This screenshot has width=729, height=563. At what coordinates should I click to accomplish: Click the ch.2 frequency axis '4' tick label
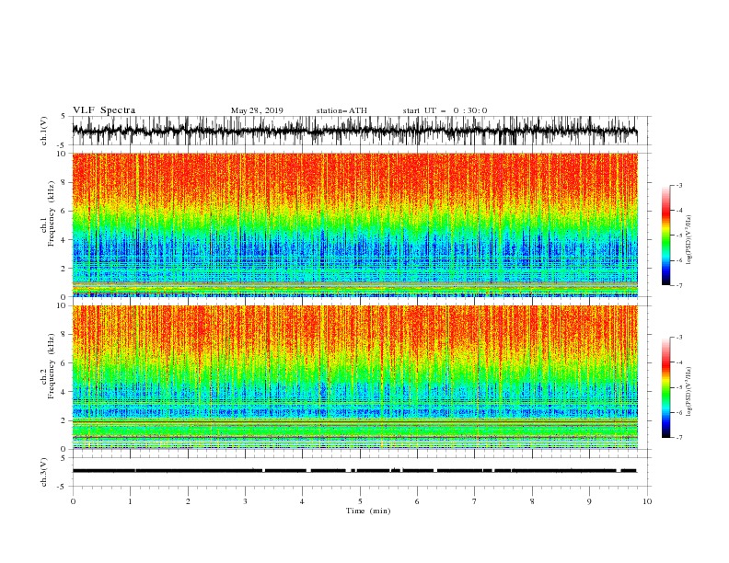tap(64, 392)
